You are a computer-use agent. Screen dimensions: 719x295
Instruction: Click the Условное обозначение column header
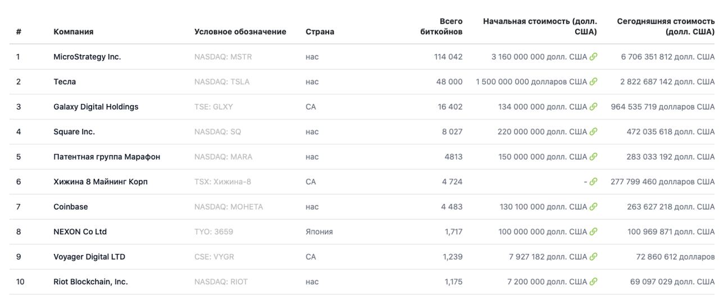(x=240, y=32)
